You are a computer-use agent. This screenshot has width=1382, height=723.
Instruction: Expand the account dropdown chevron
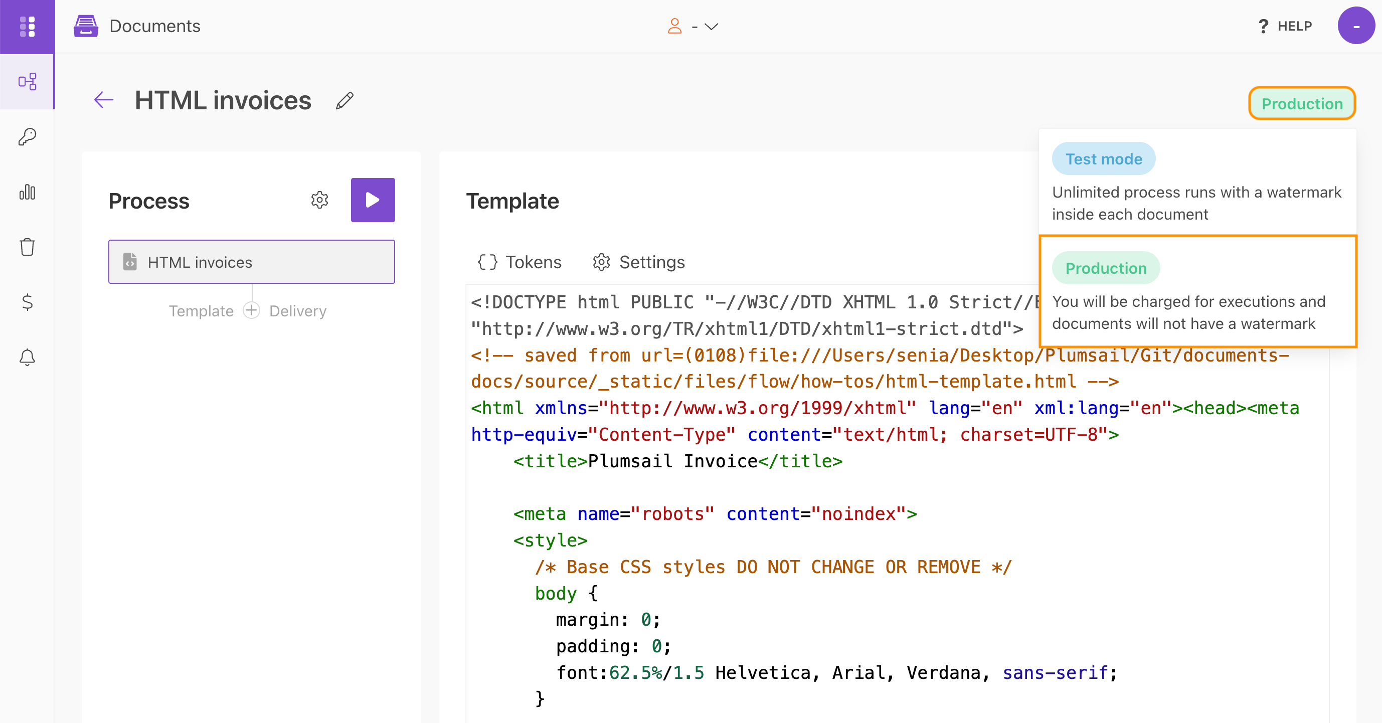(711, 26)
